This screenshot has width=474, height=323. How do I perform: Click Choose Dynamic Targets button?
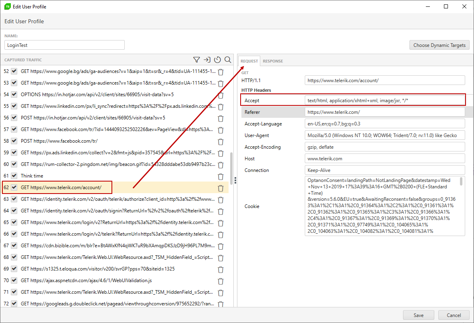pos(439,45)
